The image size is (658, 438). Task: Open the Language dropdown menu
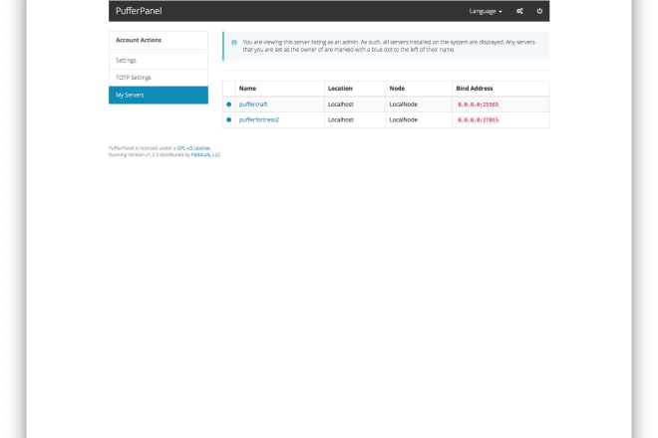[x=486, y=11]
